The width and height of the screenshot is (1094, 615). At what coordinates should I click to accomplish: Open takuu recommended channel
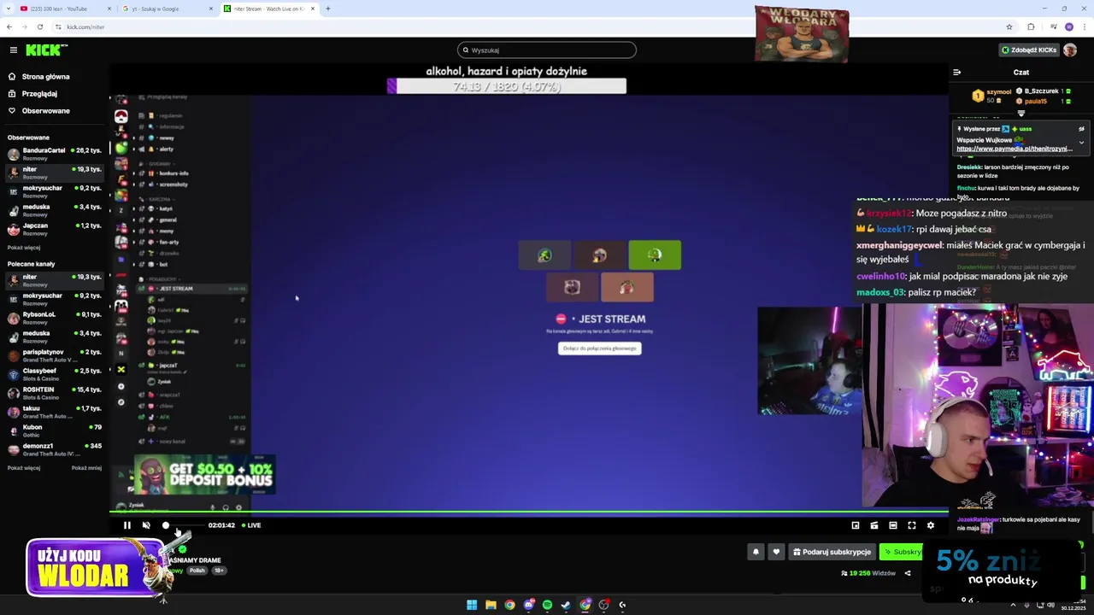pyautogui.click(x=55, y=412)
